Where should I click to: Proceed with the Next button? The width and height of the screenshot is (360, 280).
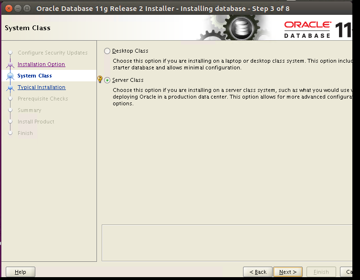pos(288,272)
